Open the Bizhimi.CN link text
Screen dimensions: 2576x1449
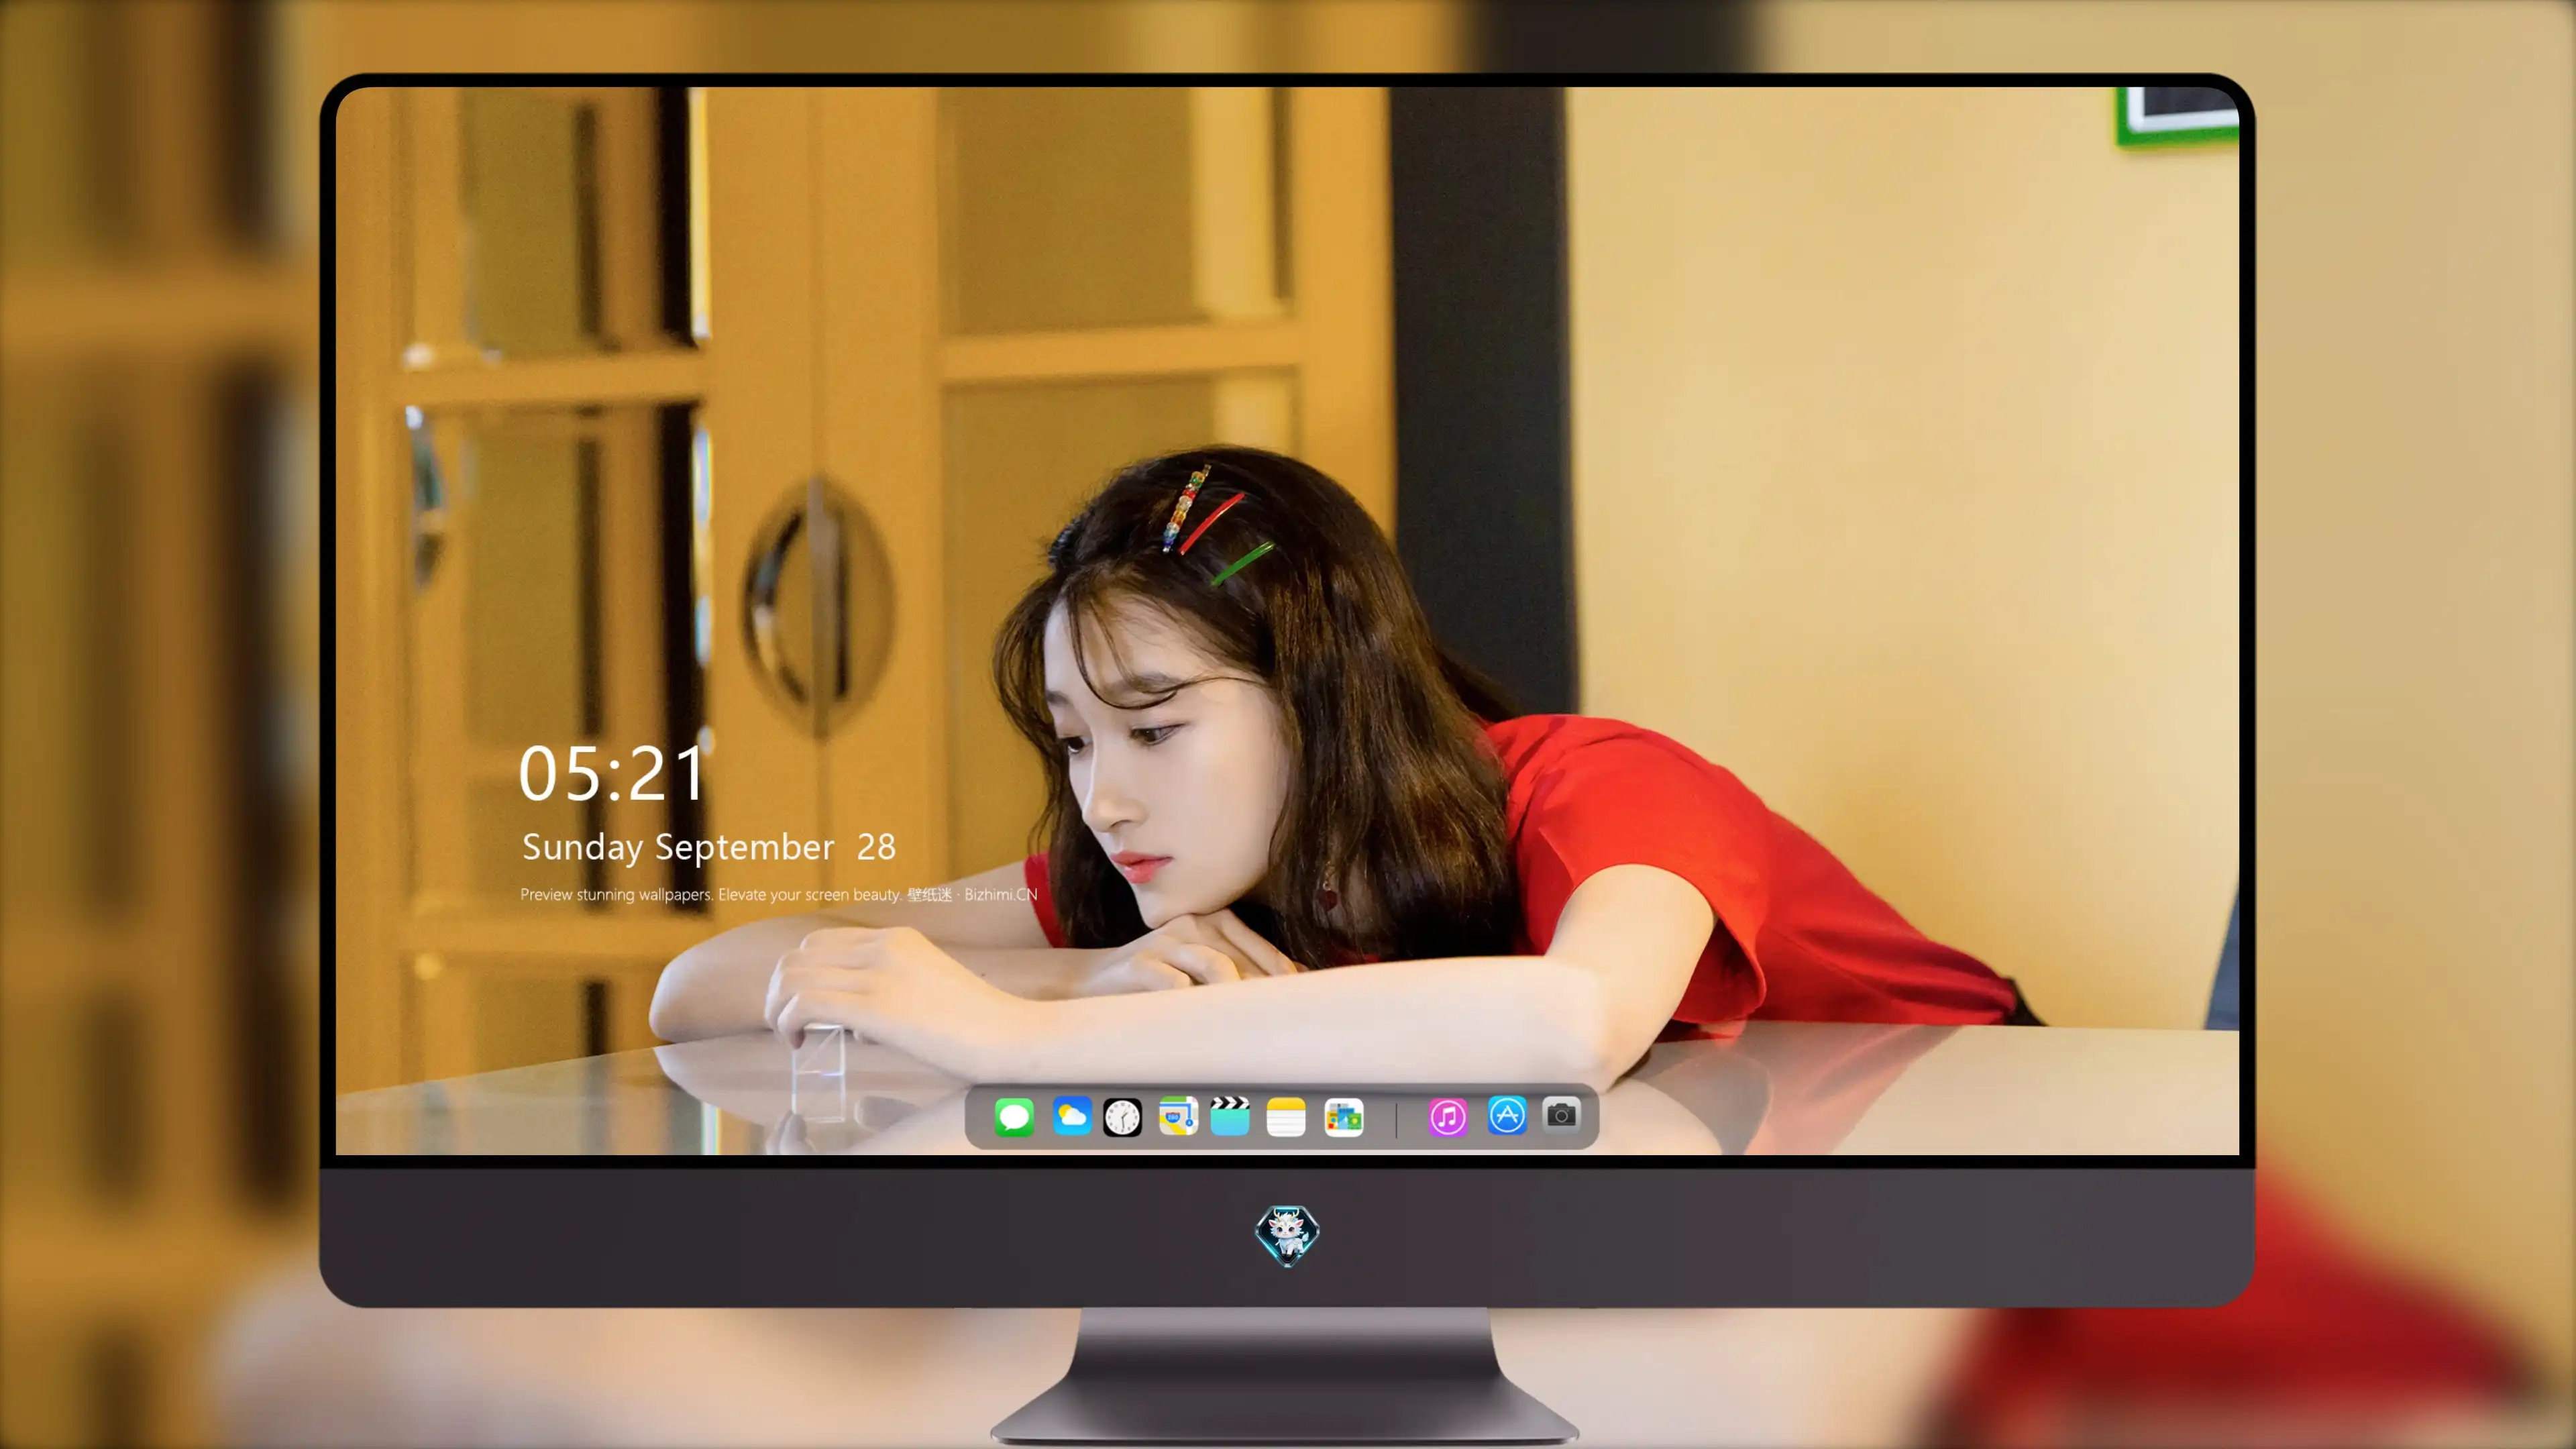1001,894
